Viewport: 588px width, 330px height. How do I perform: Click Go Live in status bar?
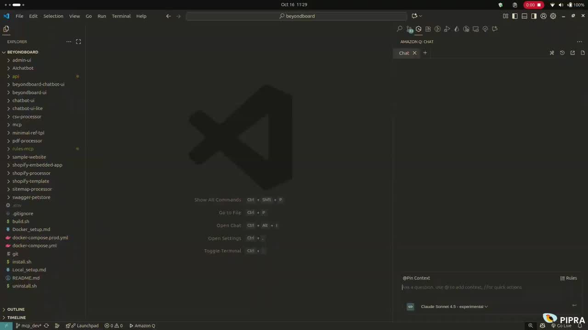pyautogui.click(x=560, y=326)
